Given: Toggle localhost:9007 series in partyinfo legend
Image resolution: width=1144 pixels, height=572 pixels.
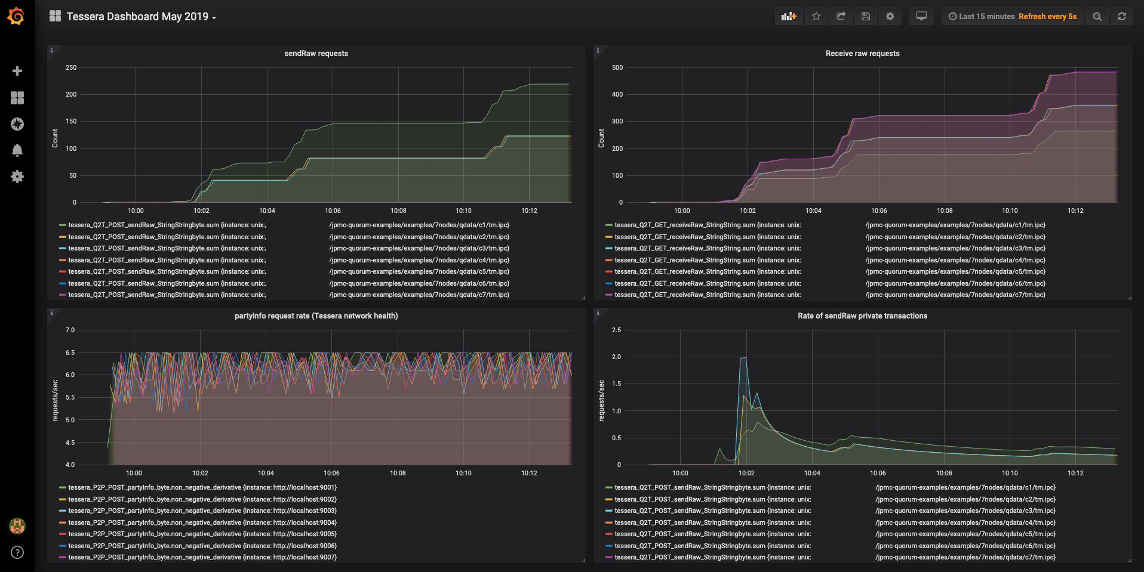Looking at the screenshot, I should [x=202, y=557].
